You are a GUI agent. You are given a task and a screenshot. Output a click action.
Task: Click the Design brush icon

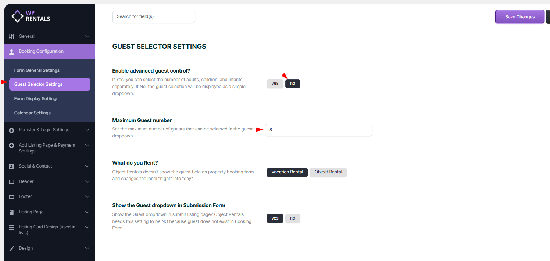click(11, 249)
